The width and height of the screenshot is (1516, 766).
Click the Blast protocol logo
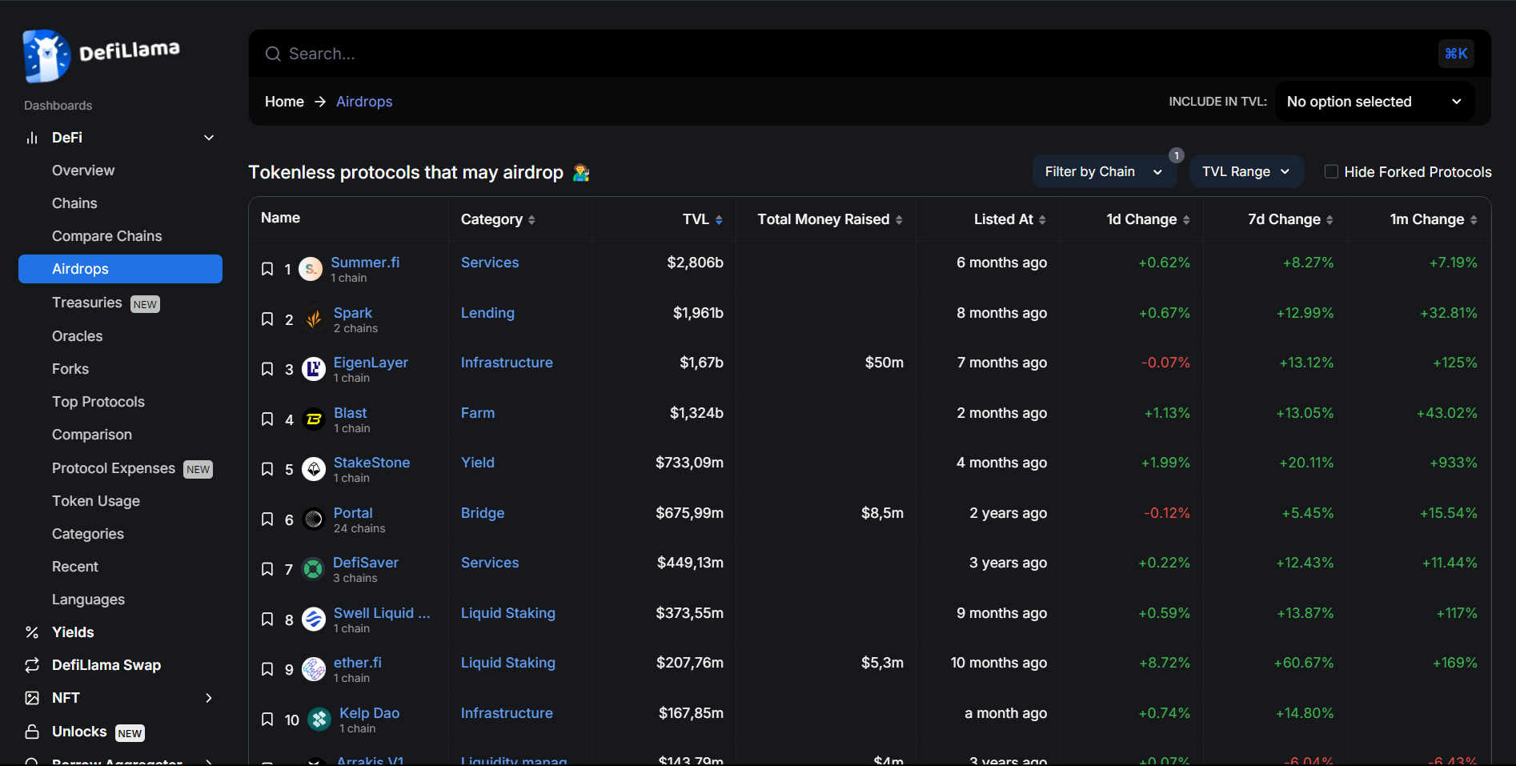point(314,419)
